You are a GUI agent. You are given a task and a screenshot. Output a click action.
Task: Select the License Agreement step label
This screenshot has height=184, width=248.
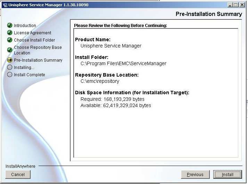point(32,33)
